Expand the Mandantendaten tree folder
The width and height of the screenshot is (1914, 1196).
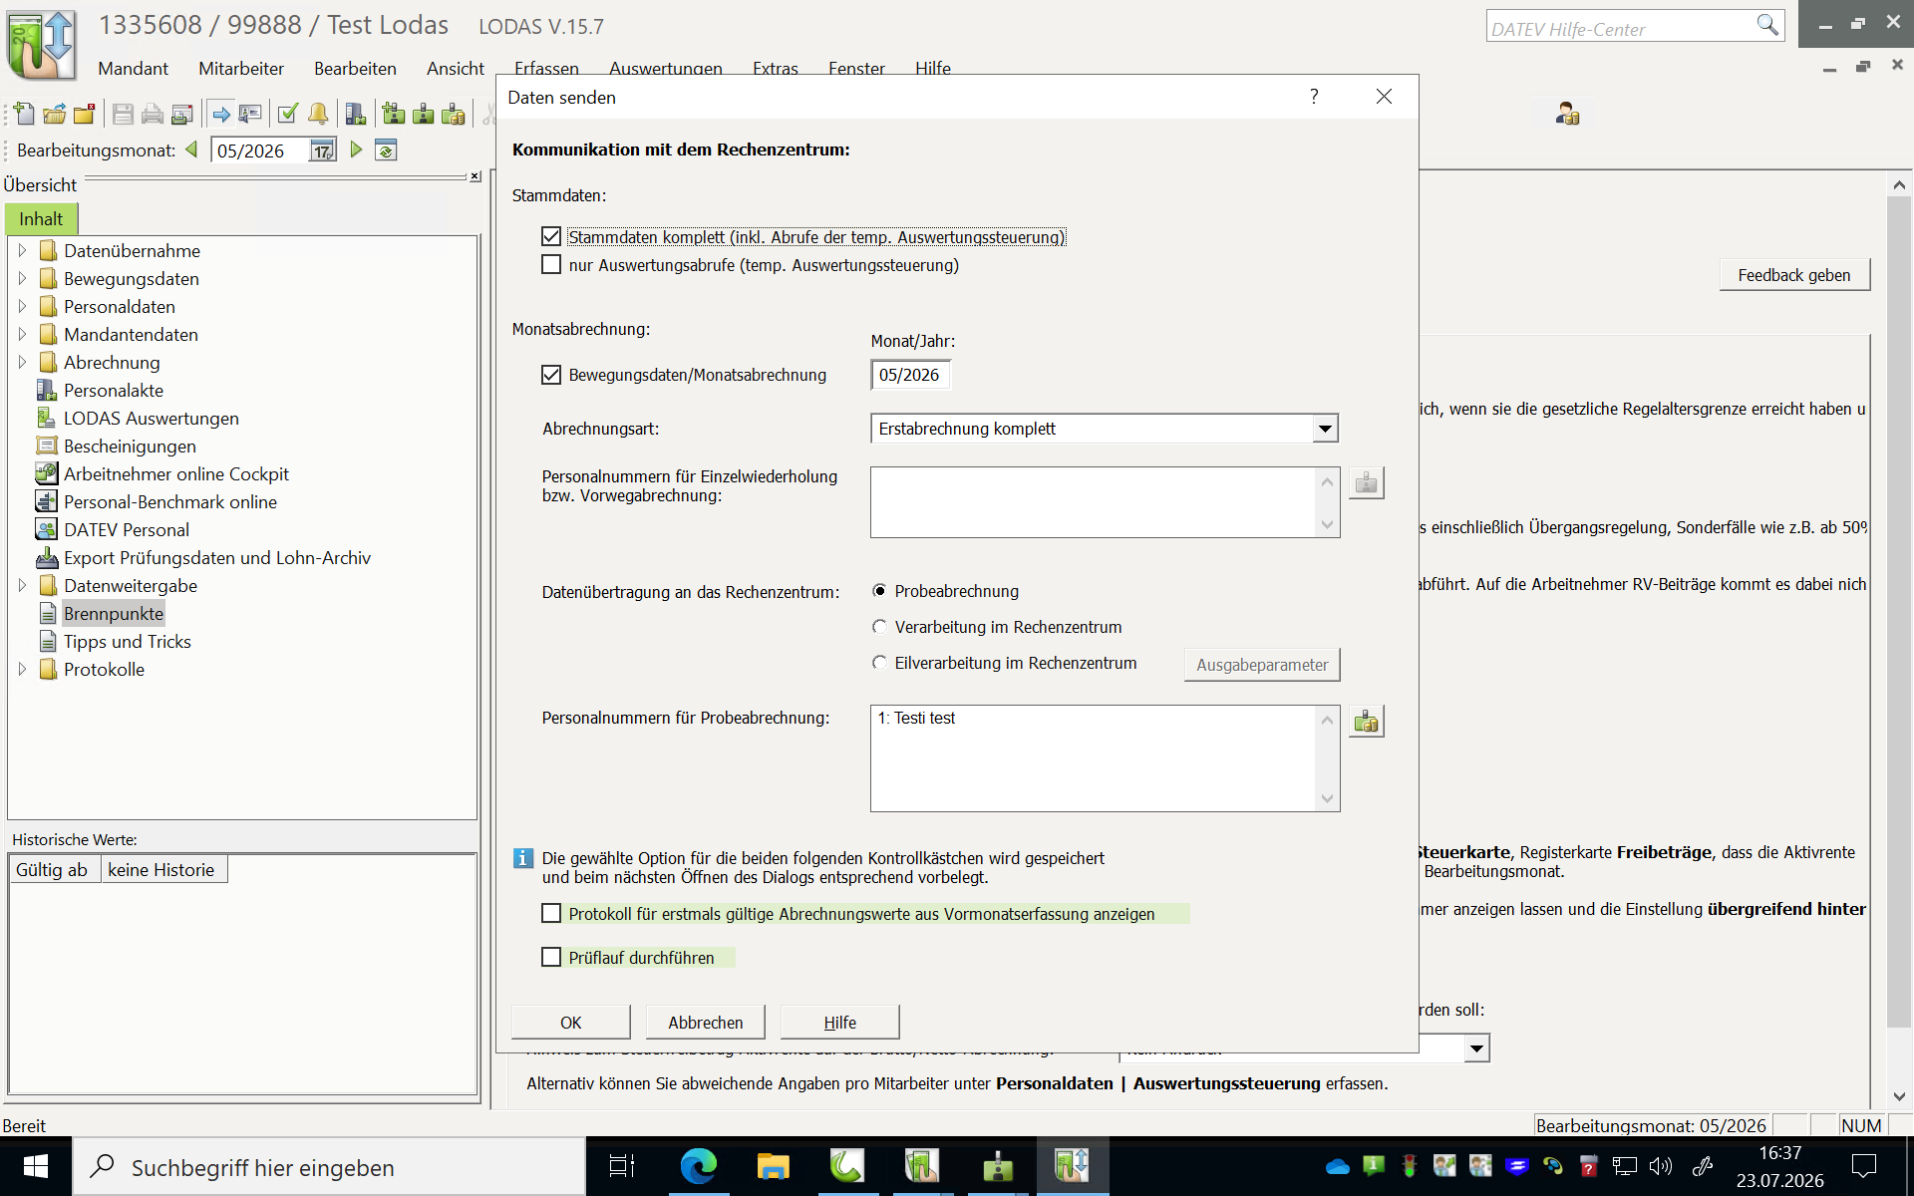[22, 335]
